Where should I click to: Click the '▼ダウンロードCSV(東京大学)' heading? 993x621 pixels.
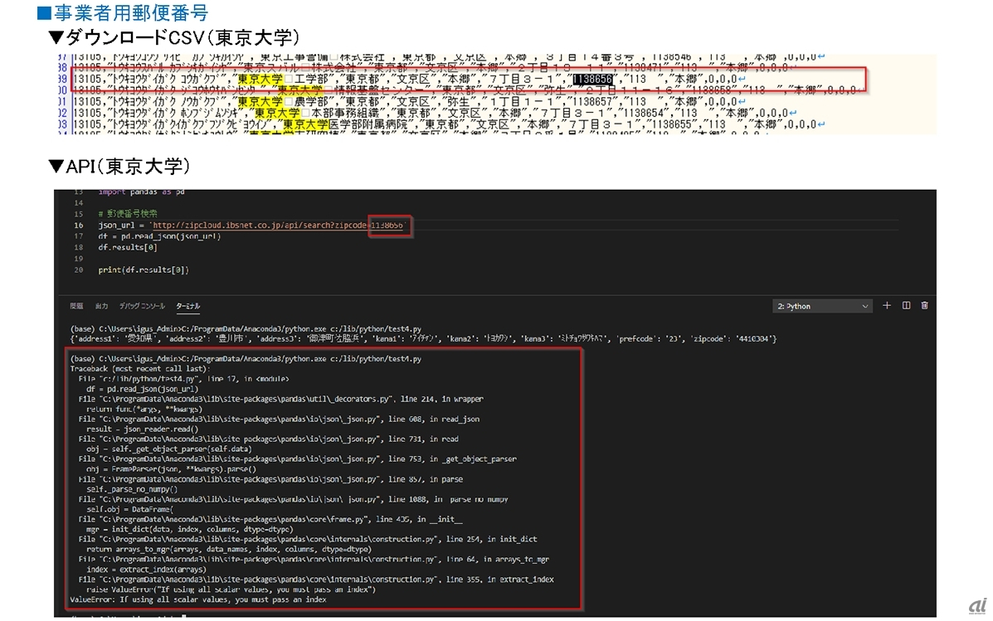click(x=174, y=37)
